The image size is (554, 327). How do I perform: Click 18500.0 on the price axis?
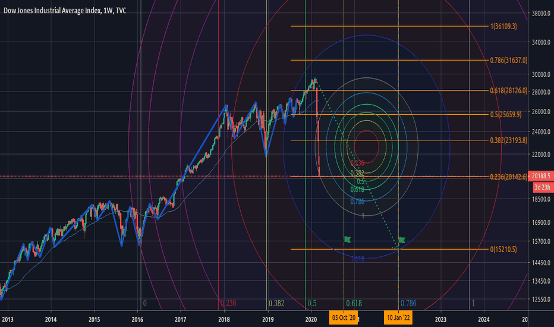pyautogui.click(x=541, y=199)
